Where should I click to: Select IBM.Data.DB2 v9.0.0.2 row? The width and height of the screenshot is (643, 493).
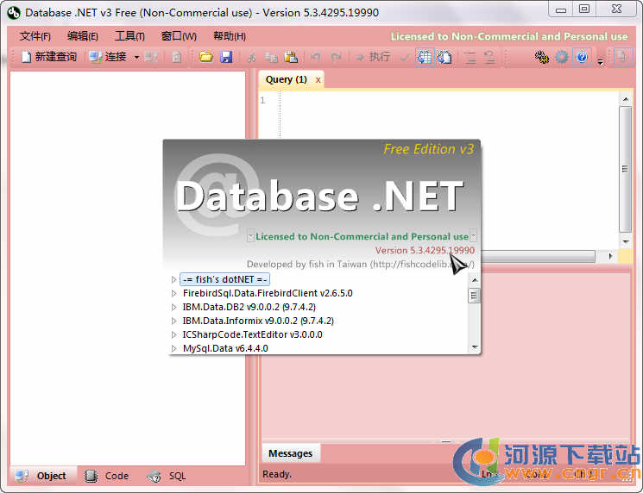pyautogui.click(x=249, y=307)
